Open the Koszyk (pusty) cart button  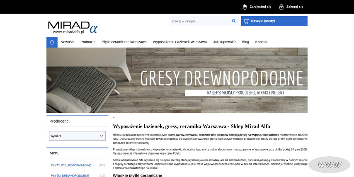tap(274, 21)
